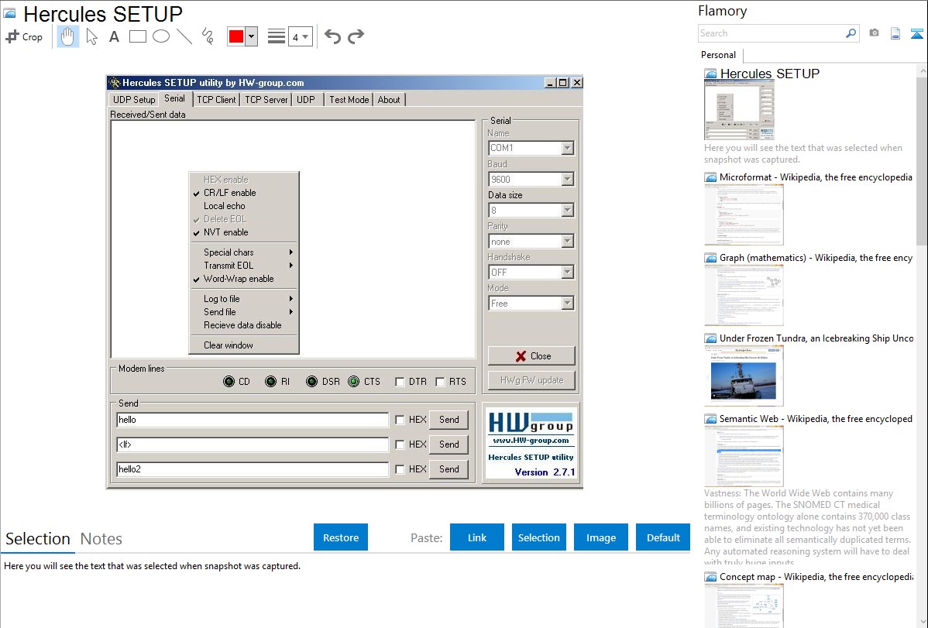This screenshot has height=628, width=928.
Task: Open the Microformat Wikipedia snapshot thumbnail
Action: pyautogui.click(x=744, y=214)
